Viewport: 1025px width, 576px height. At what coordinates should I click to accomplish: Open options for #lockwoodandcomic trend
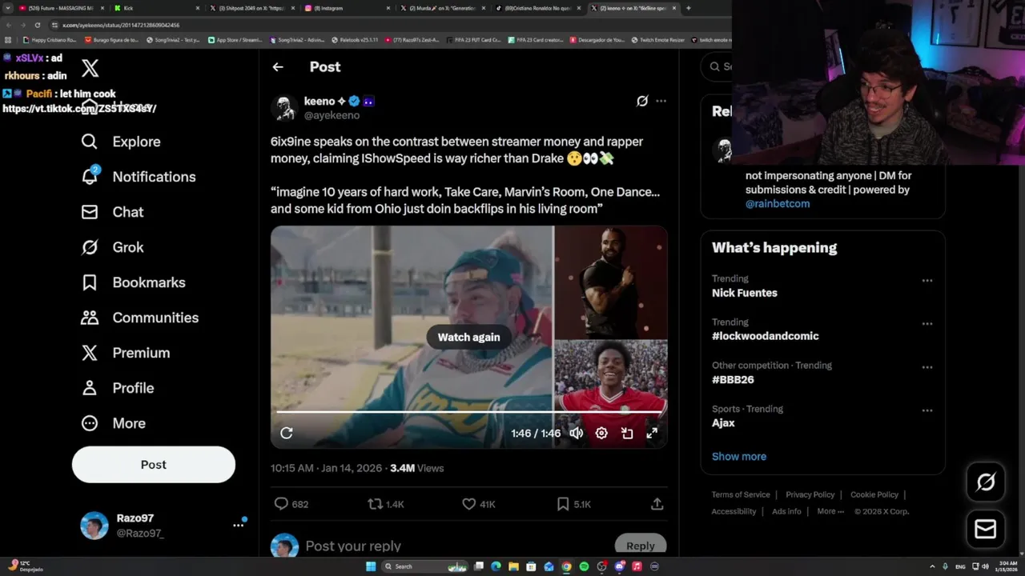927,324
